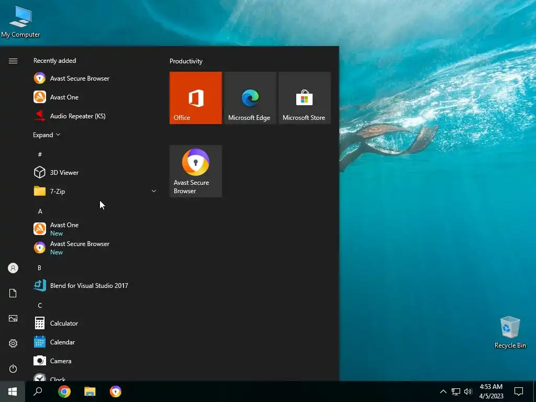Screen dimensions: 536x402
Task: Open 3D Viewer app
Action: click(95, 172)
